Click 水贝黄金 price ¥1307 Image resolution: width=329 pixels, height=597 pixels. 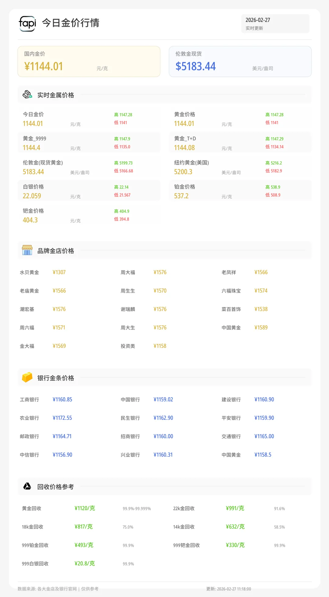pos(59,272)
